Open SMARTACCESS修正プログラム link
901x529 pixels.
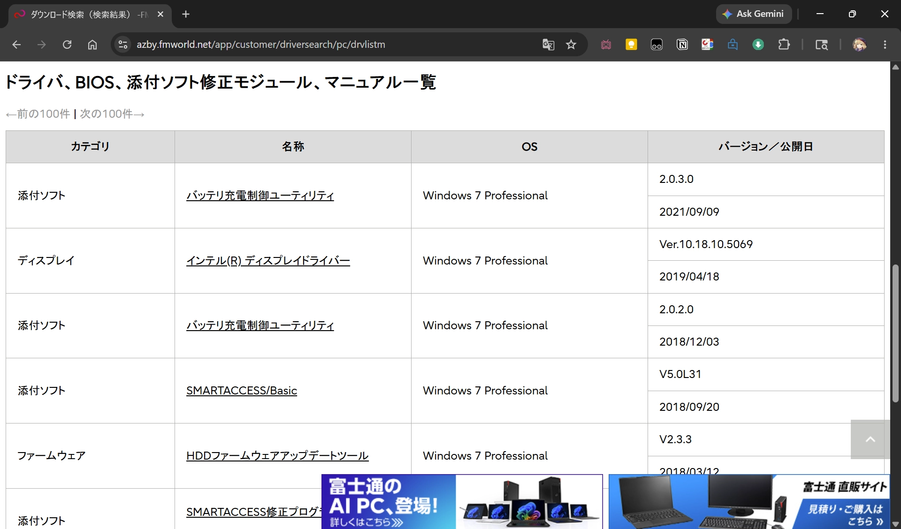[x=253, y=512]
